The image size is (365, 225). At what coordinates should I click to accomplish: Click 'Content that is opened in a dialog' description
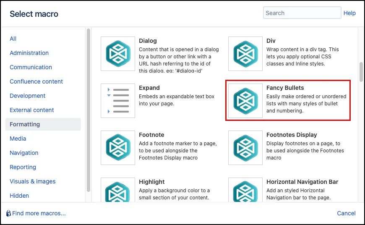pyautogui.click(x=179, y=60)
